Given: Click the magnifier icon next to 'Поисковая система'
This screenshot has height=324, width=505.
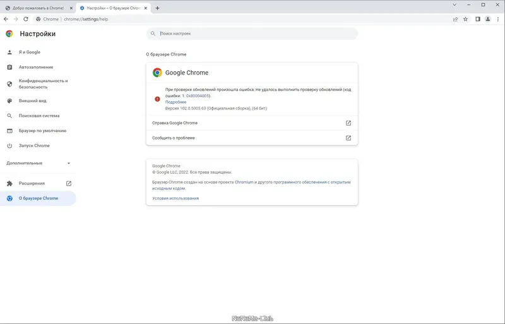Looking at the screenshot, I should [9, 116].
